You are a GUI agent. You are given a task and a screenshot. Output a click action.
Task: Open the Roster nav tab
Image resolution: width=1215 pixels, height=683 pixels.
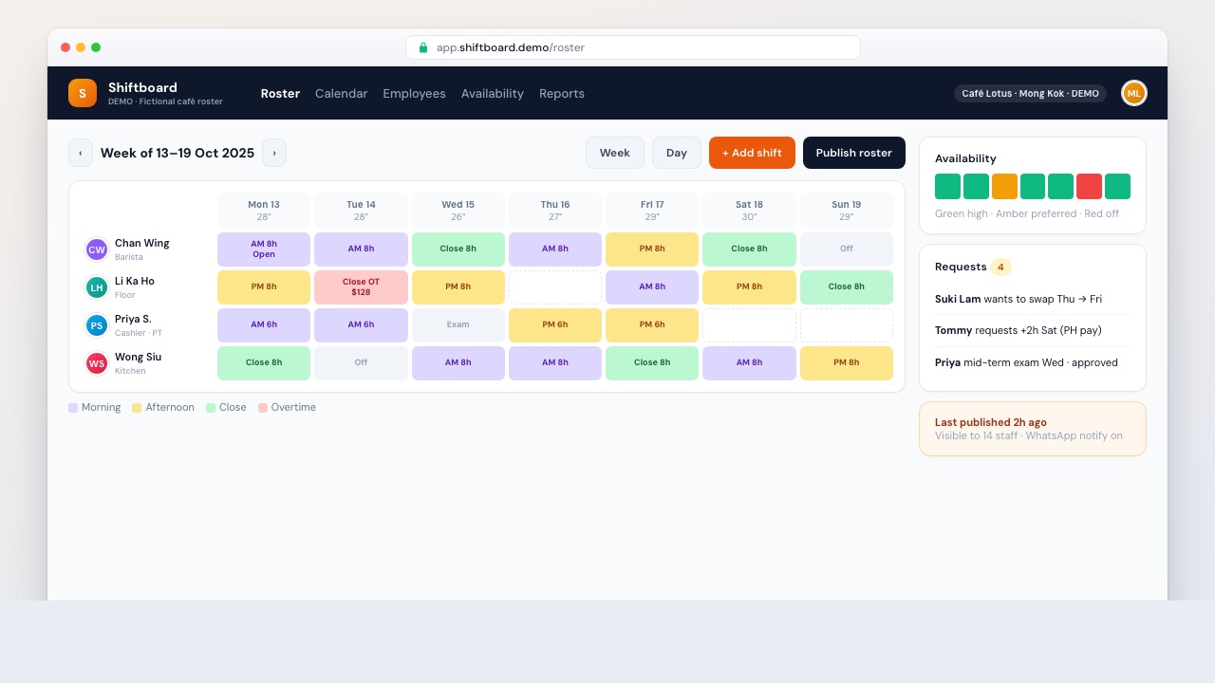[280, 93]
